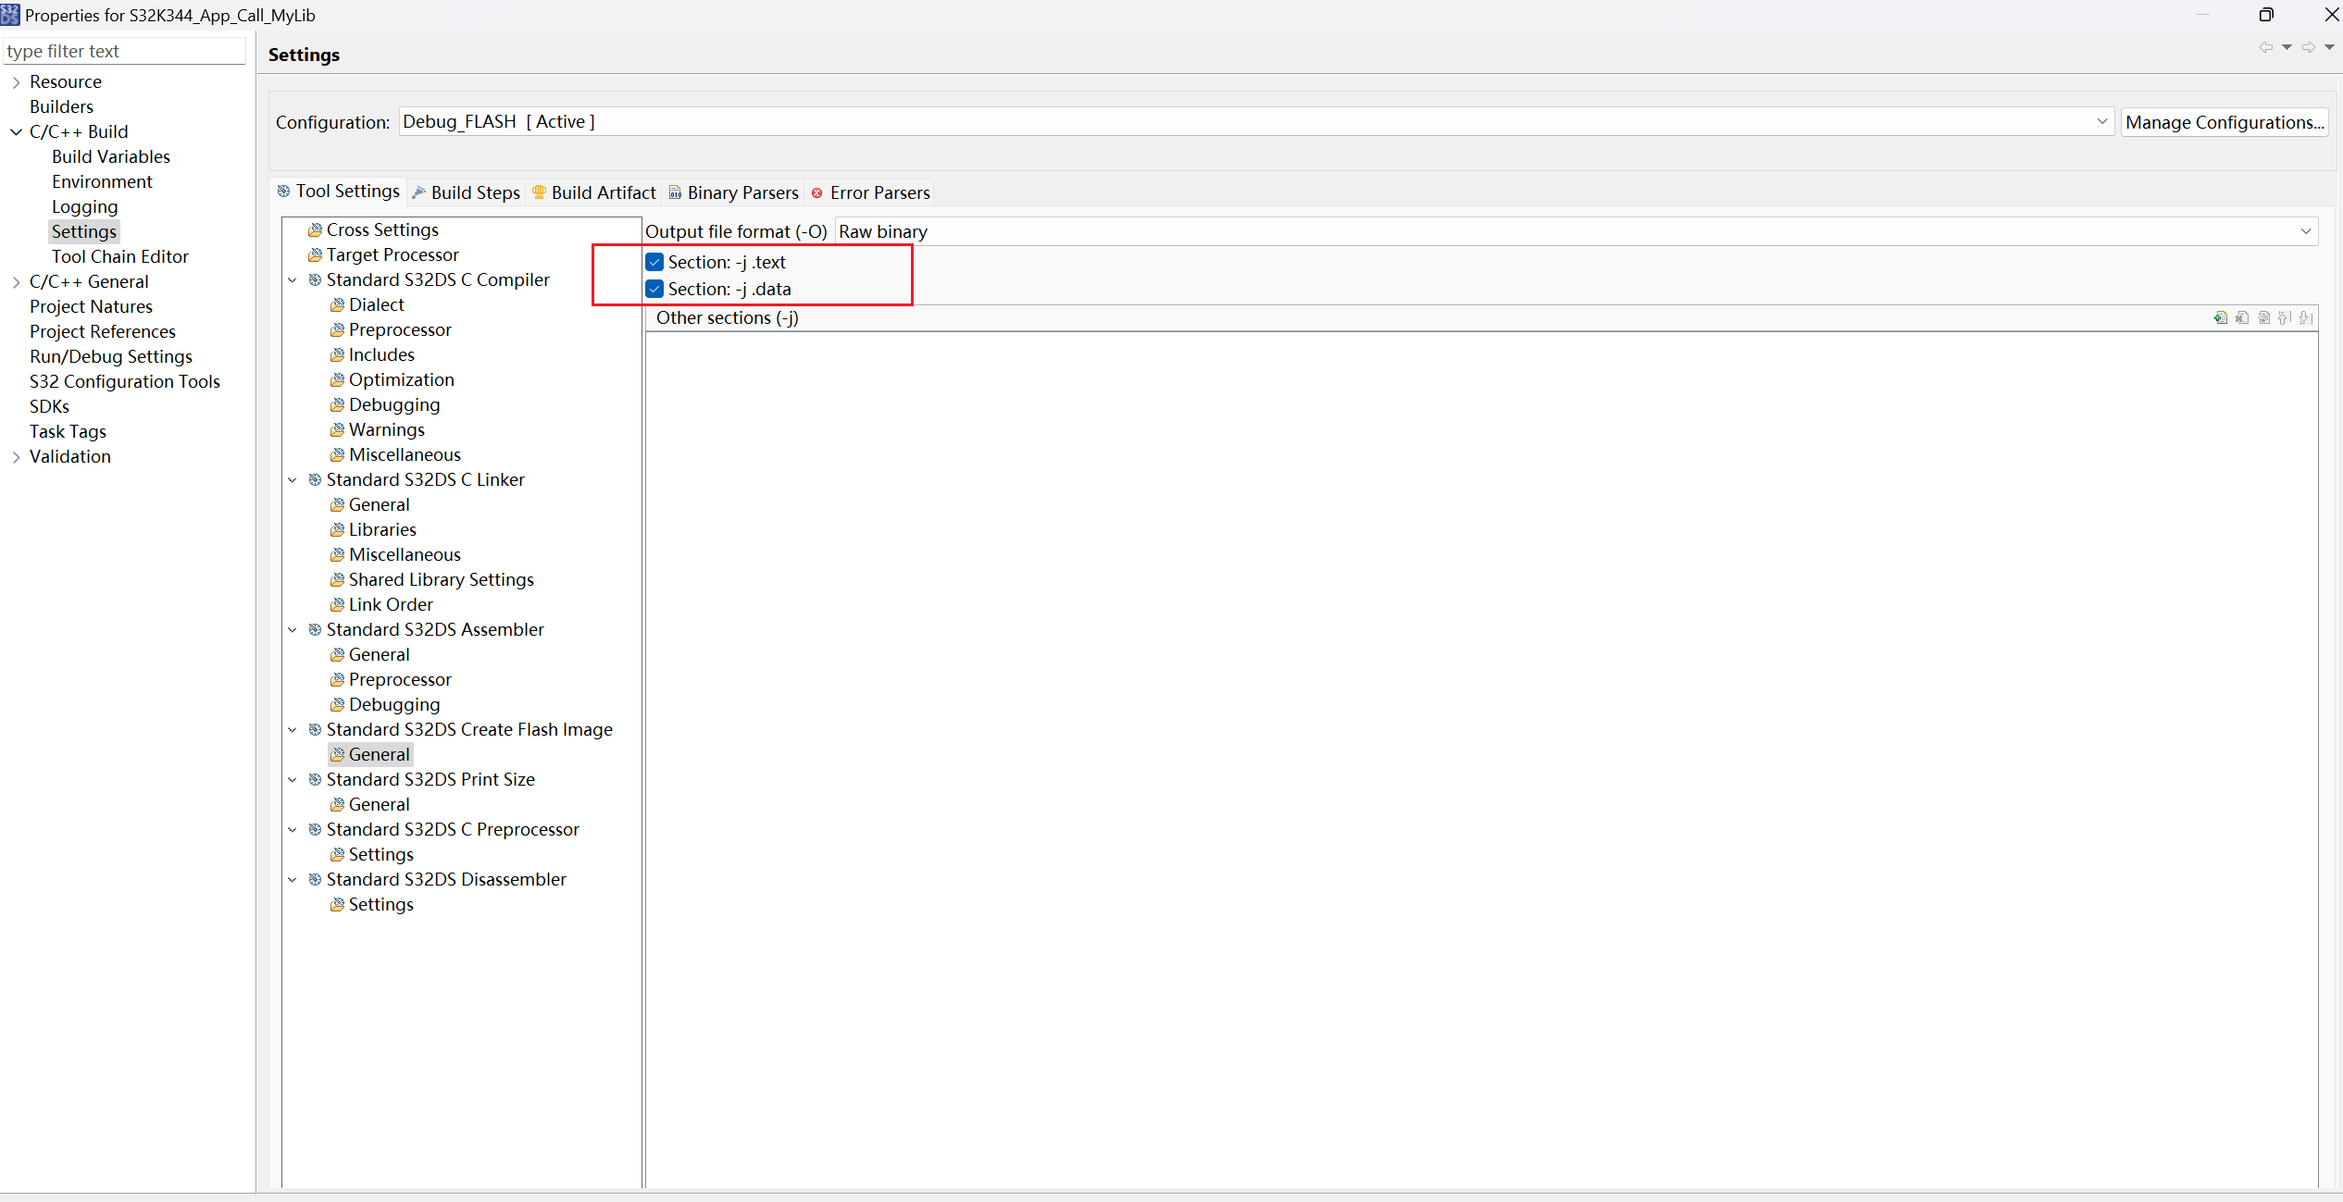2343x1202 pixels.
Task: Collapse the Standard S32DS C Compiler node
Action: [293, 279]
